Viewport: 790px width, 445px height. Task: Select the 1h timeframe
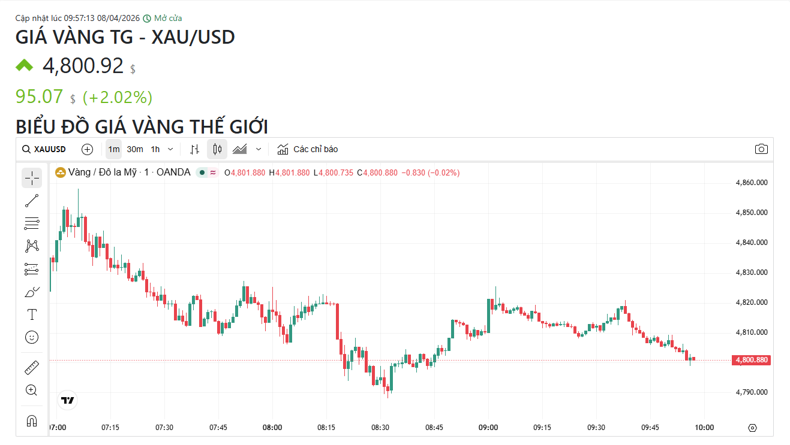point(155,149)
